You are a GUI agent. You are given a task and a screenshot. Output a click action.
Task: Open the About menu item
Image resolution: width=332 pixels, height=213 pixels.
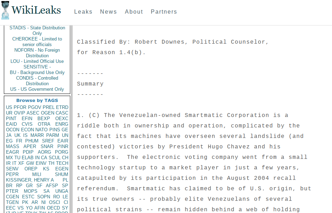coord(134,12)
